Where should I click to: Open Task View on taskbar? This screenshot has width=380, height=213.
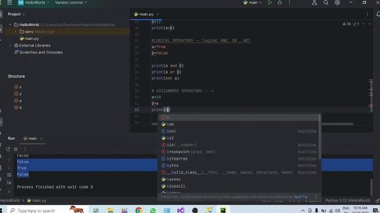pos(96,211)
